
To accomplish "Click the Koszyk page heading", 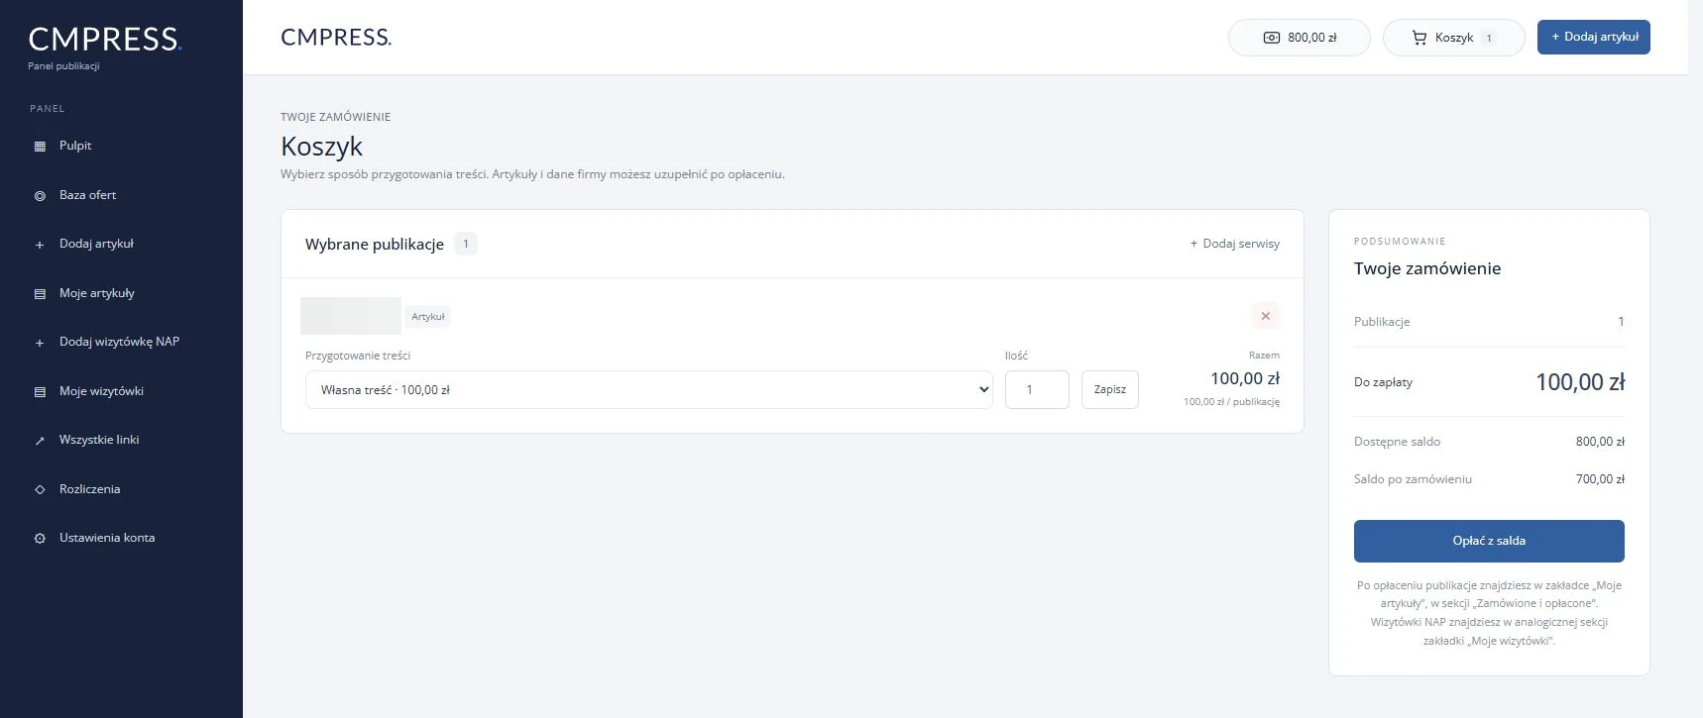I will pos(321,147).
